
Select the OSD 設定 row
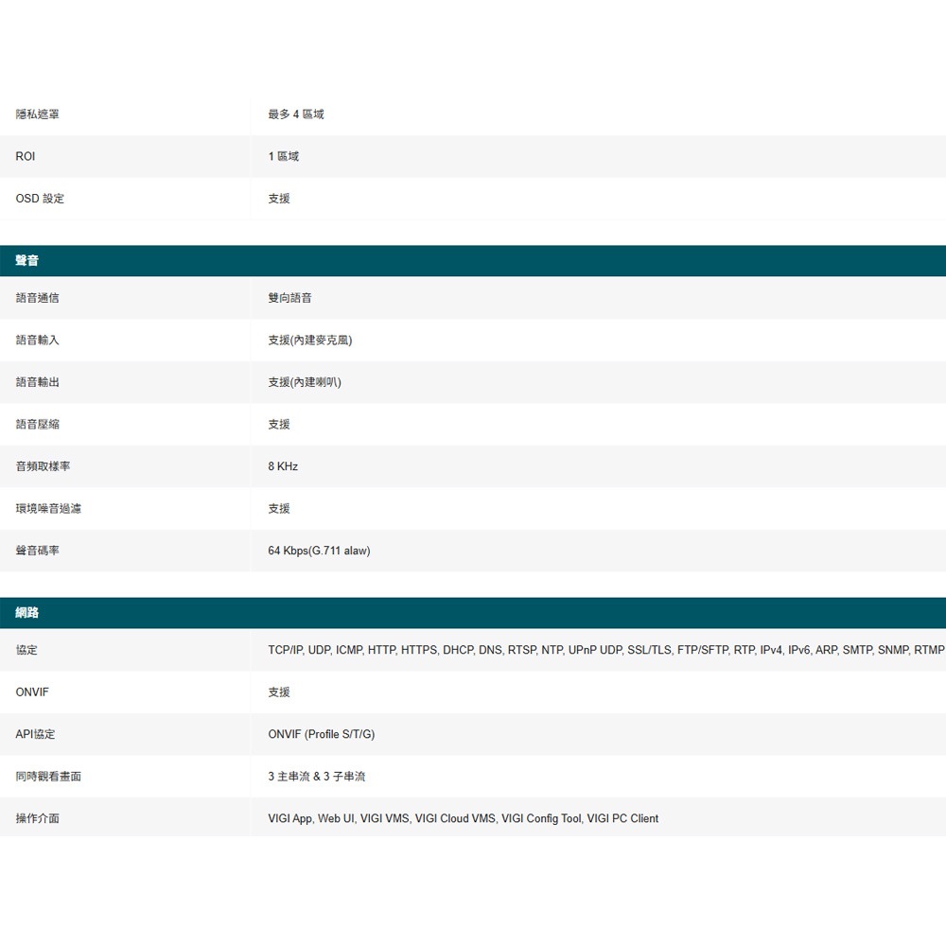coord(40,199)
